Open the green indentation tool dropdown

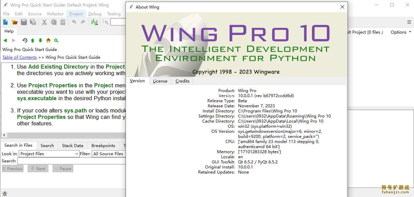tap(94, 22)
